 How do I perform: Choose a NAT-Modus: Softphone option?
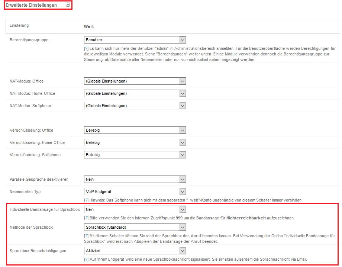click(x=135, y=106)
